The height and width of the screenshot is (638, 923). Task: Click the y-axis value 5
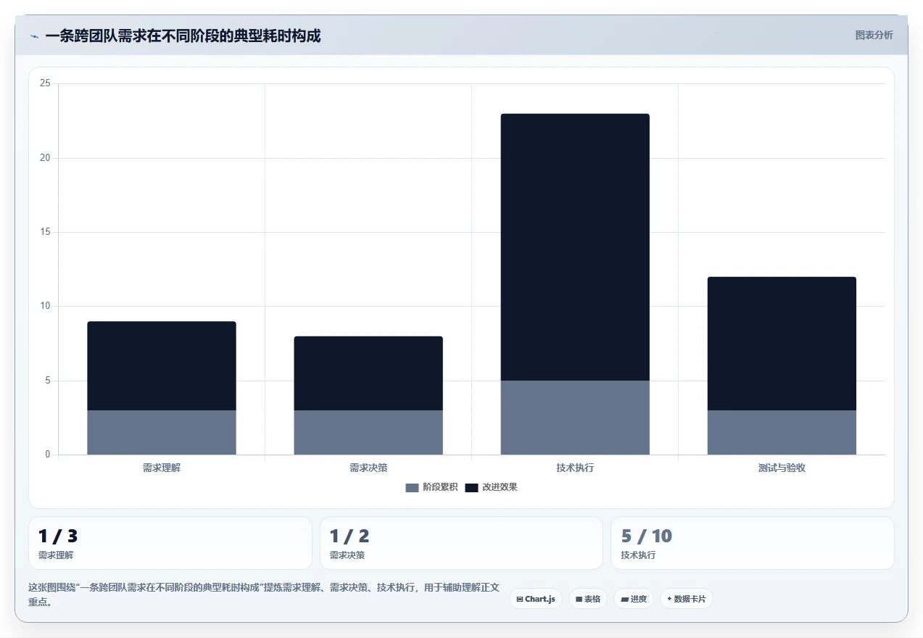(48, 381)
